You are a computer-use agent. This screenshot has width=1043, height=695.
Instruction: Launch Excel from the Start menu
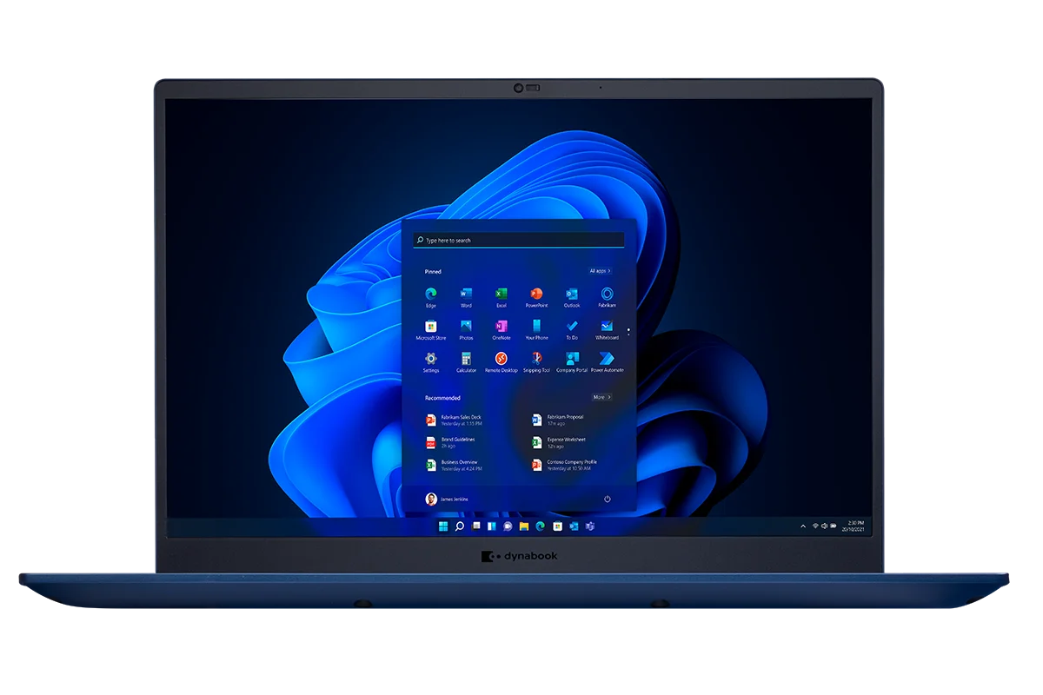click(x=501, y=295)
